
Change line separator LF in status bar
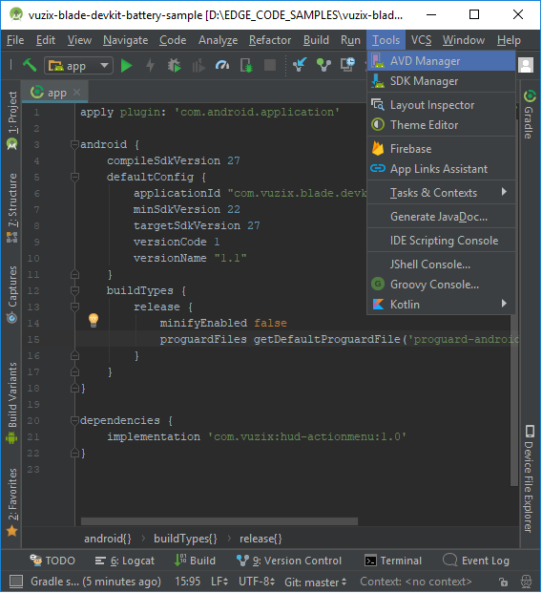pos(219,582)
